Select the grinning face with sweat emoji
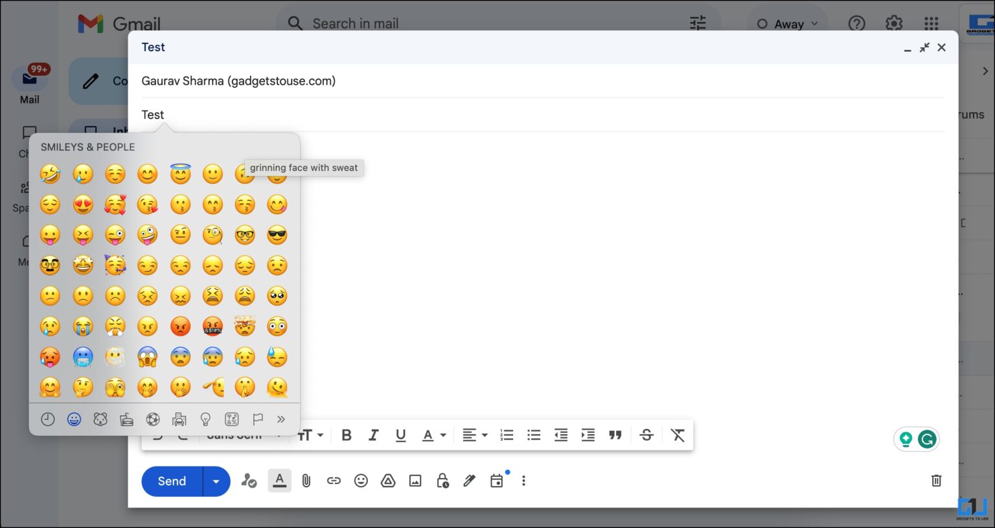Viewport: 995px width, 528px height. (245, 173)
